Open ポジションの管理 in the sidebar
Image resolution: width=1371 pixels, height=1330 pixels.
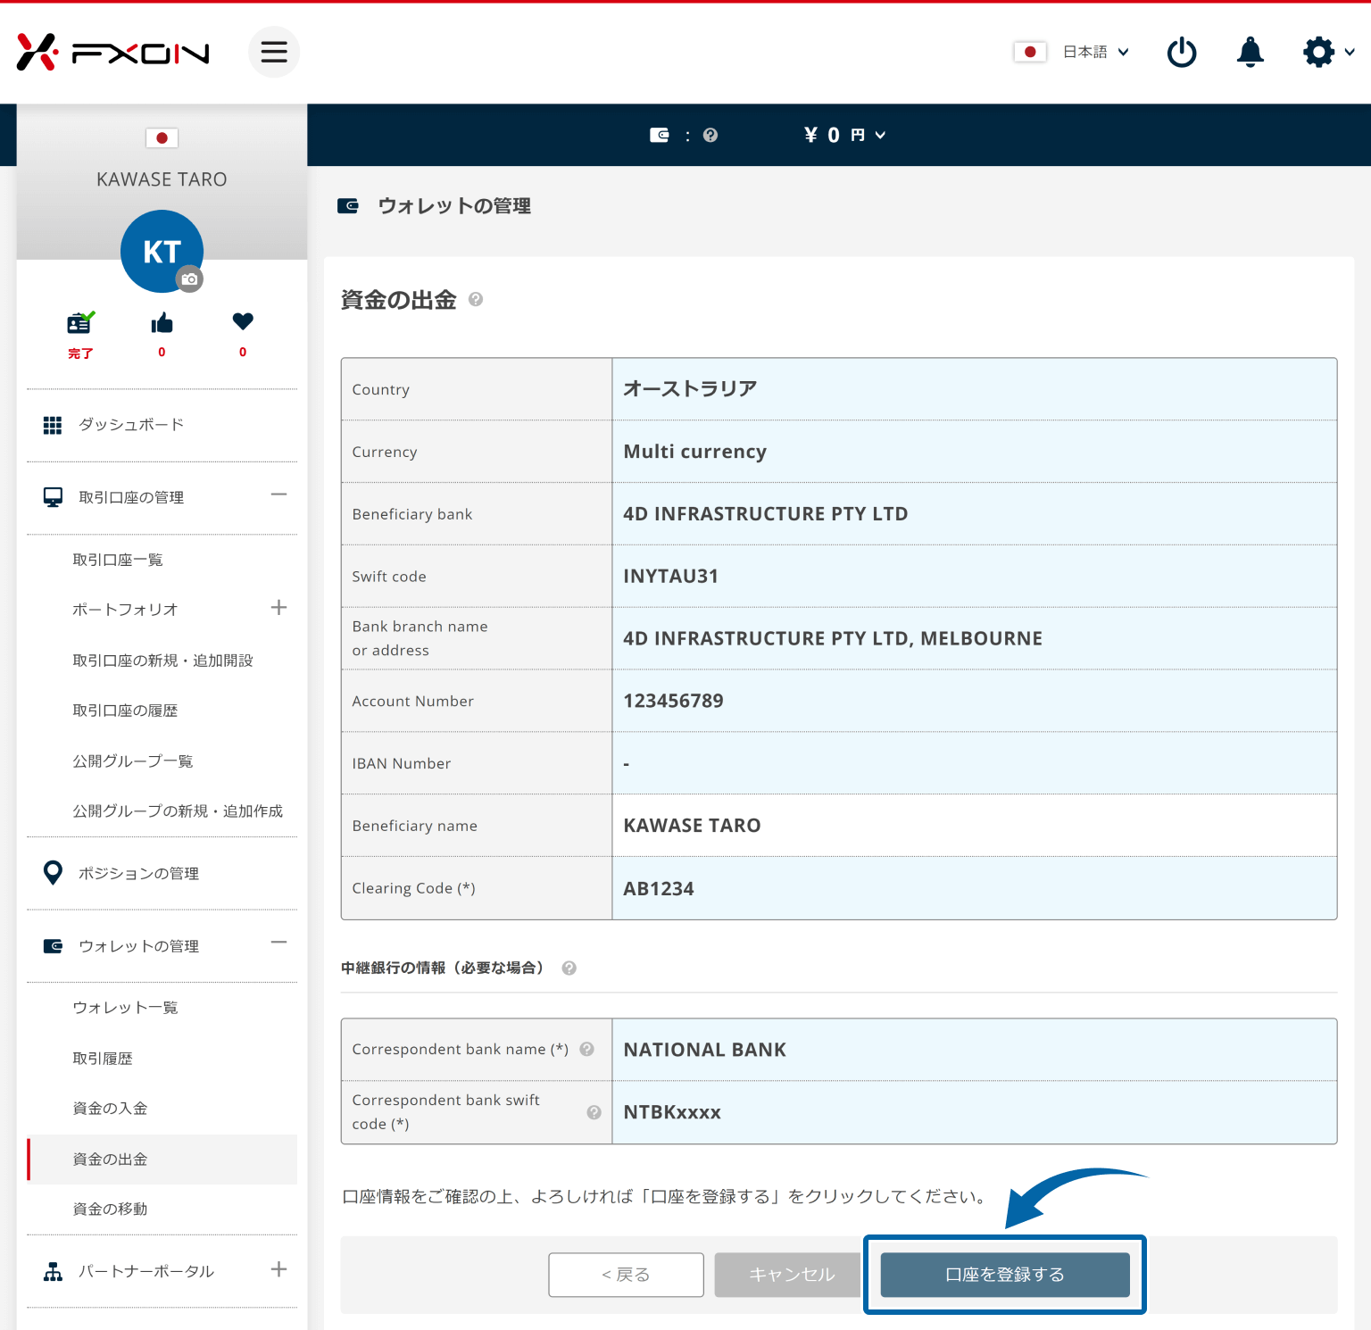tap(138, 874)
